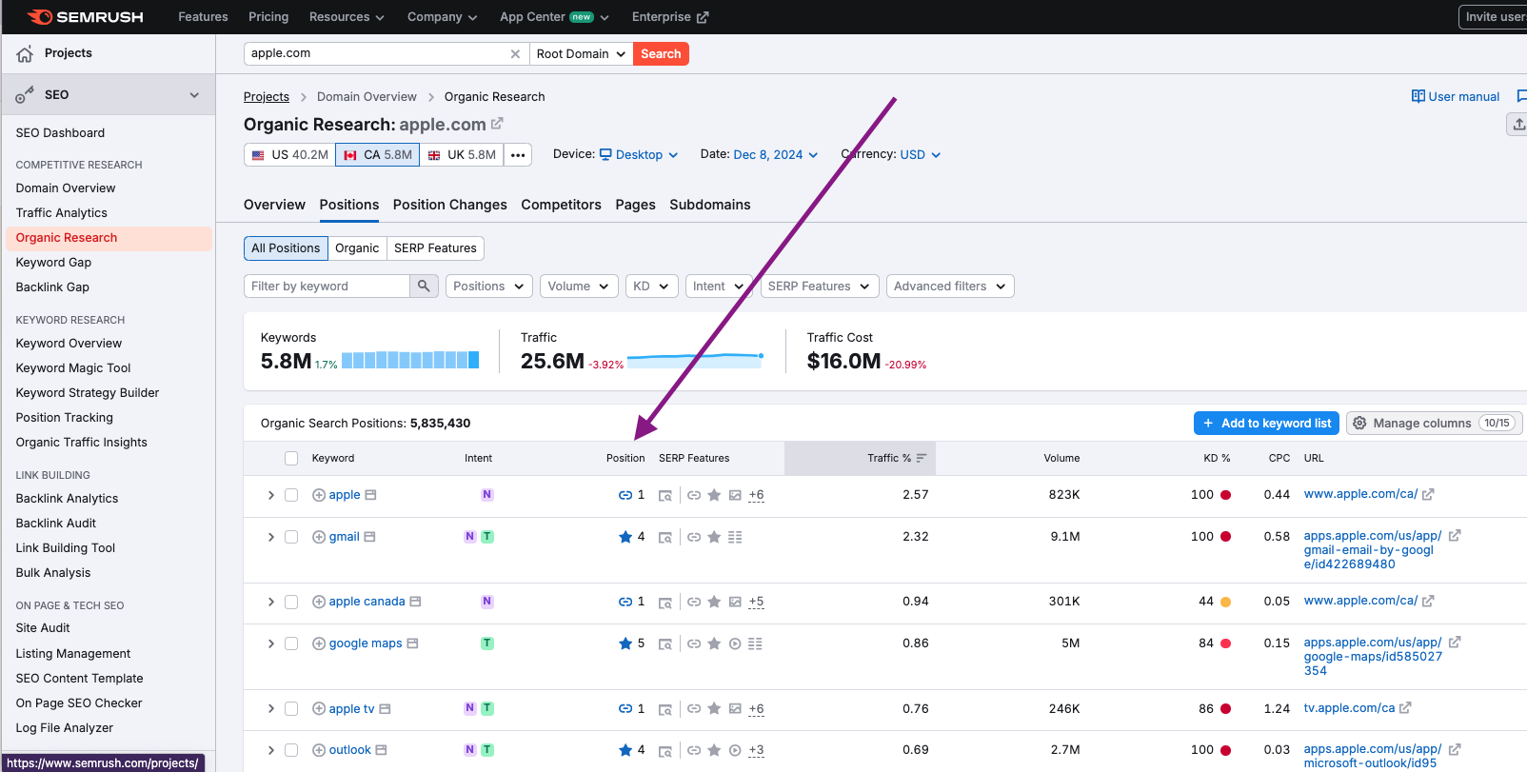The width and height of the screenshot is (1527, 772).
Task: Click the filter by keyword magnifier button
Action: 424,286
